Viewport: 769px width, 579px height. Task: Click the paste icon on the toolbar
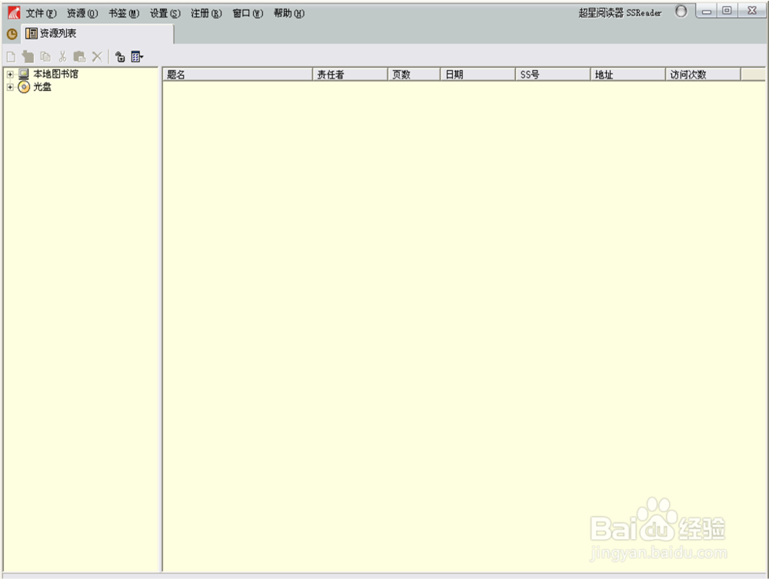[x=78, y=55]
